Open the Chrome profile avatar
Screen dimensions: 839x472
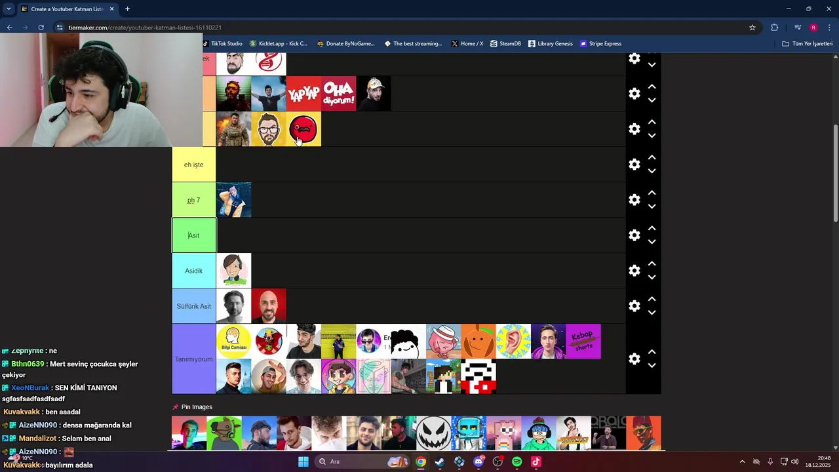(x=813, y=28)
